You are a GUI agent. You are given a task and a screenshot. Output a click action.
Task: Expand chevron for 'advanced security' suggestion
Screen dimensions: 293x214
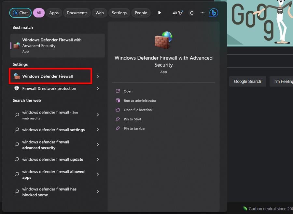point(98,144)
